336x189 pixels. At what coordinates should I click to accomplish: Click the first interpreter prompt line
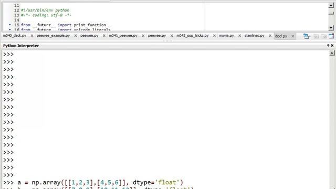pyautogui.click(x=8, y=55)
